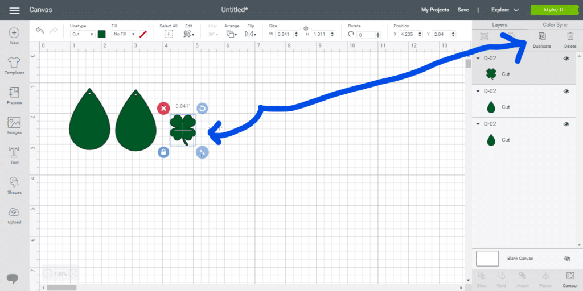The width and height of the screenshot is (583, 291).
Task: Open the No Fill dropdown
Action: [x=124, y=34]
